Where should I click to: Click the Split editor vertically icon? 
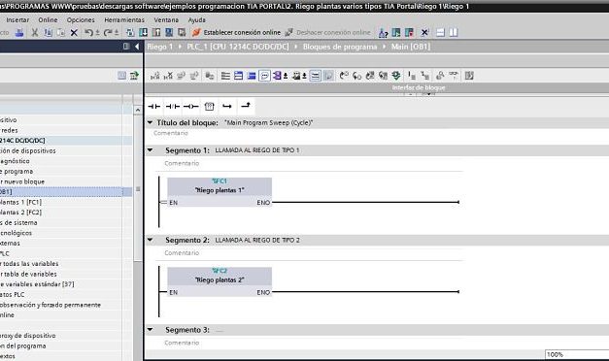(x=454, y=33)
